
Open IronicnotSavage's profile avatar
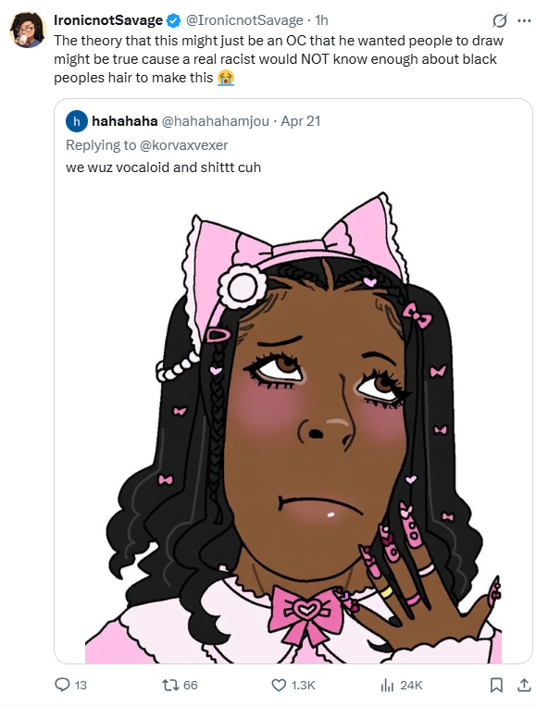click(x=27, y=30)
